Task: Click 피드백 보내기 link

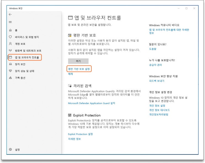Action: pos(157,81)
